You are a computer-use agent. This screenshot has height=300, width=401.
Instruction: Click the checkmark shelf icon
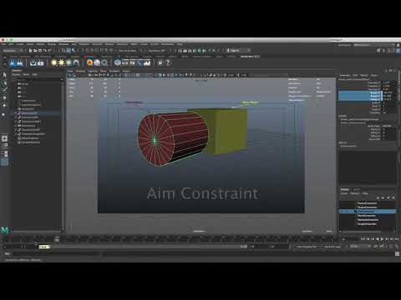(33, 63)
